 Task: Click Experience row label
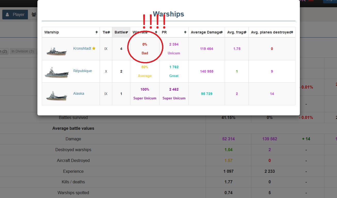click(x=73, y=171)
